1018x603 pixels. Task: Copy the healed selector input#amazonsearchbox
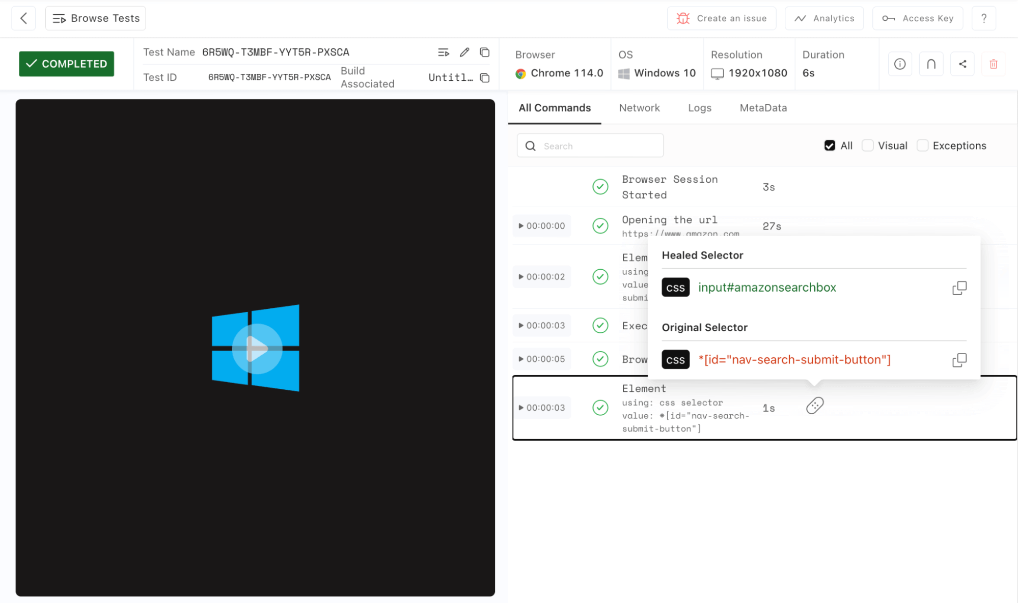point(959,288)
